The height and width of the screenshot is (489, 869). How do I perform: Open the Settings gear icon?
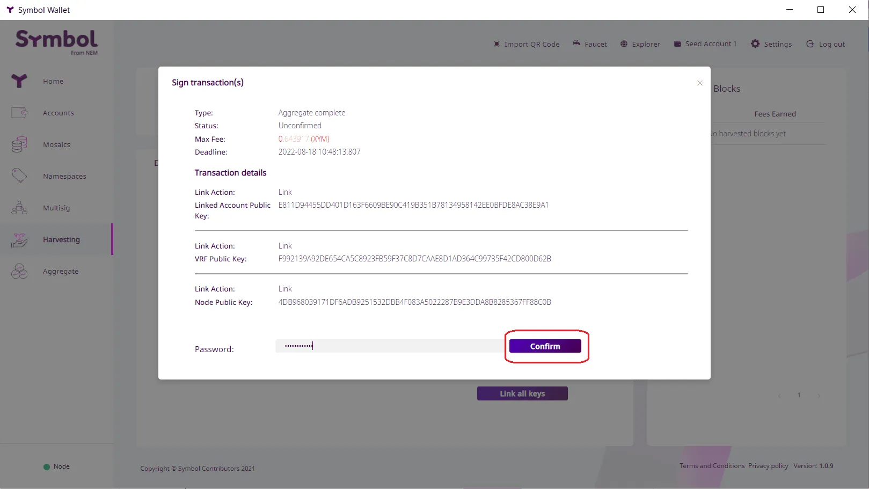pos(755,44)
